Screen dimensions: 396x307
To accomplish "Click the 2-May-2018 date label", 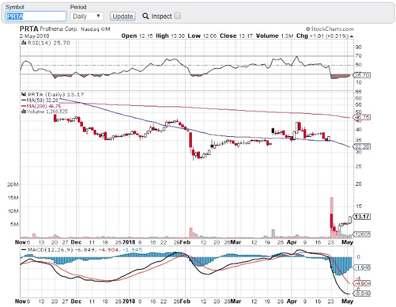I will click(x=35, y=36).
